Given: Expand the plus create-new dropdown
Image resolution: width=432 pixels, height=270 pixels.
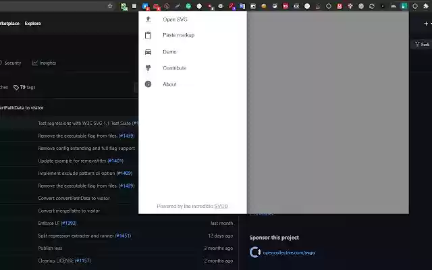Looking at the screenshot, I should [x=427, y=24].
